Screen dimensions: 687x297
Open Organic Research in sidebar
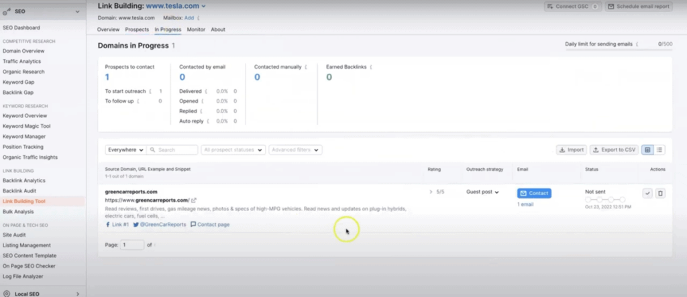(x=23, y=72)
